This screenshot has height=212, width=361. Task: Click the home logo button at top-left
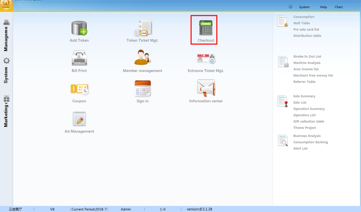[x=6, y=5]
